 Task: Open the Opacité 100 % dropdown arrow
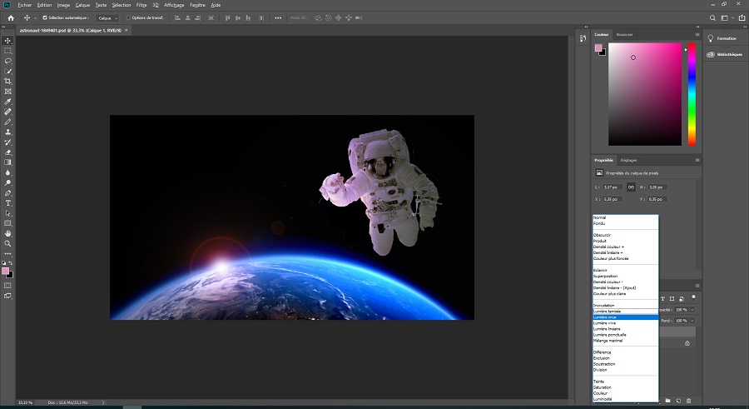click(692, 310)
